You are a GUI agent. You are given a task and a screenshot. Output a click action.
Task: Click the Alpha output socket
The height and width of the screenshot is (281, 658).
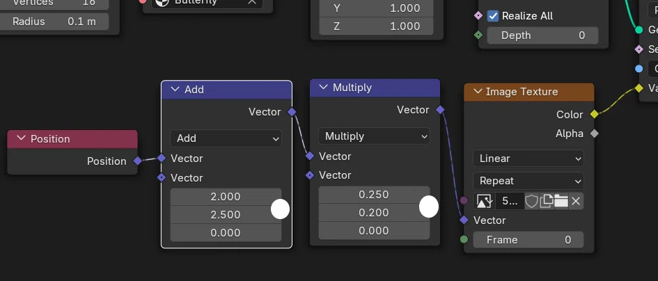click(x=594, y=134)
